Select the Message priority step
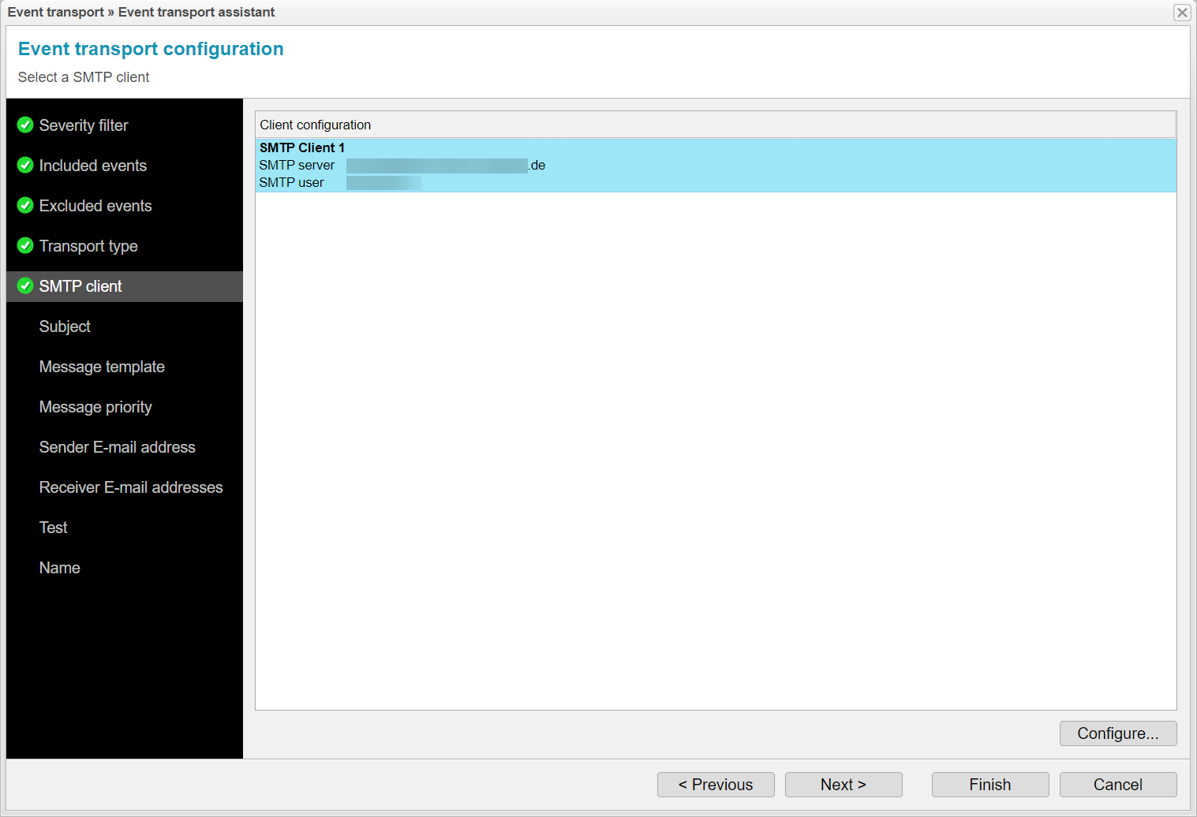 point(95,407)
